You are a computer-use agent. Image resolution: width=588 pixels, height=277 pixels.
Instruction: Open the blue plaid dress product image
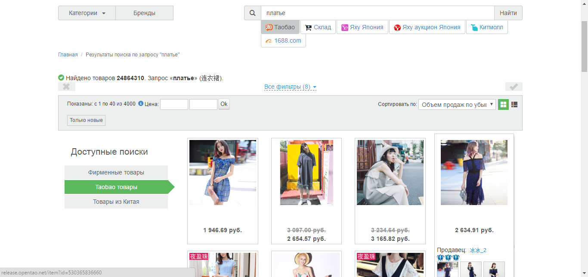click(x=223, y=172)
